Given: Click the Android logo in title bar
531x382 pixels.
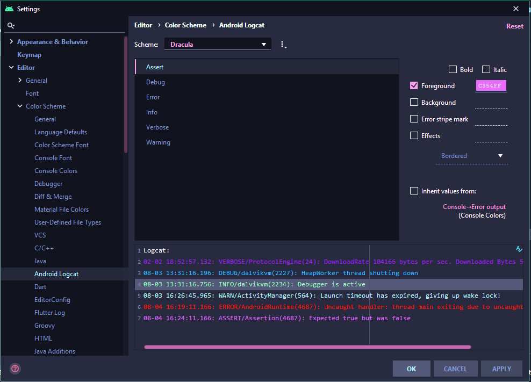Looking at the screenshot, I should click(x=9, y=9).
